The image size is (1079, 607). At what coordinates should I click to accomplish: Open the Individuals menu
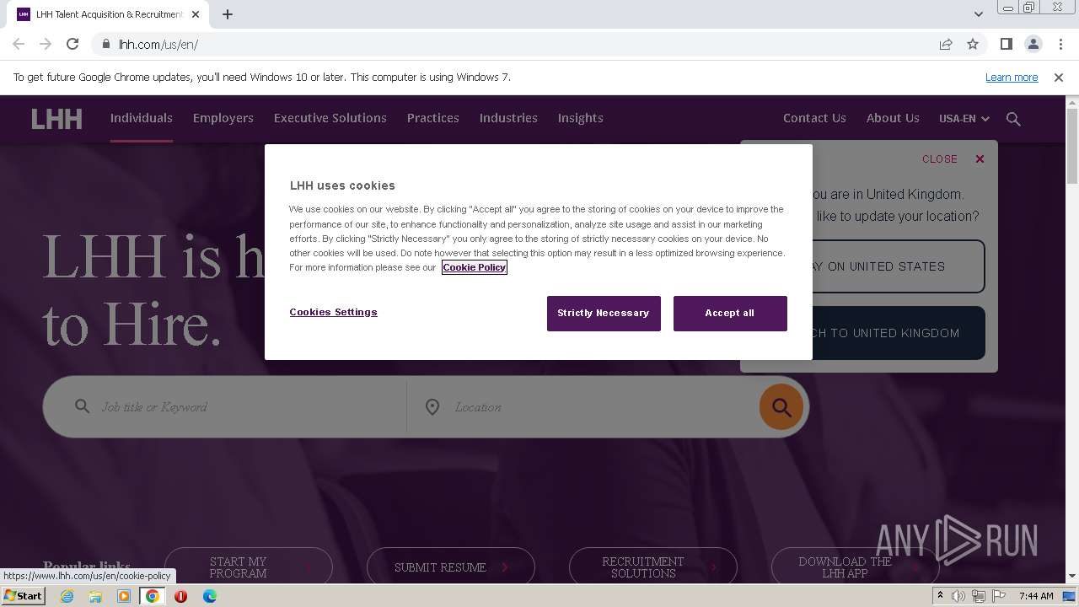(x=141, y=118)
